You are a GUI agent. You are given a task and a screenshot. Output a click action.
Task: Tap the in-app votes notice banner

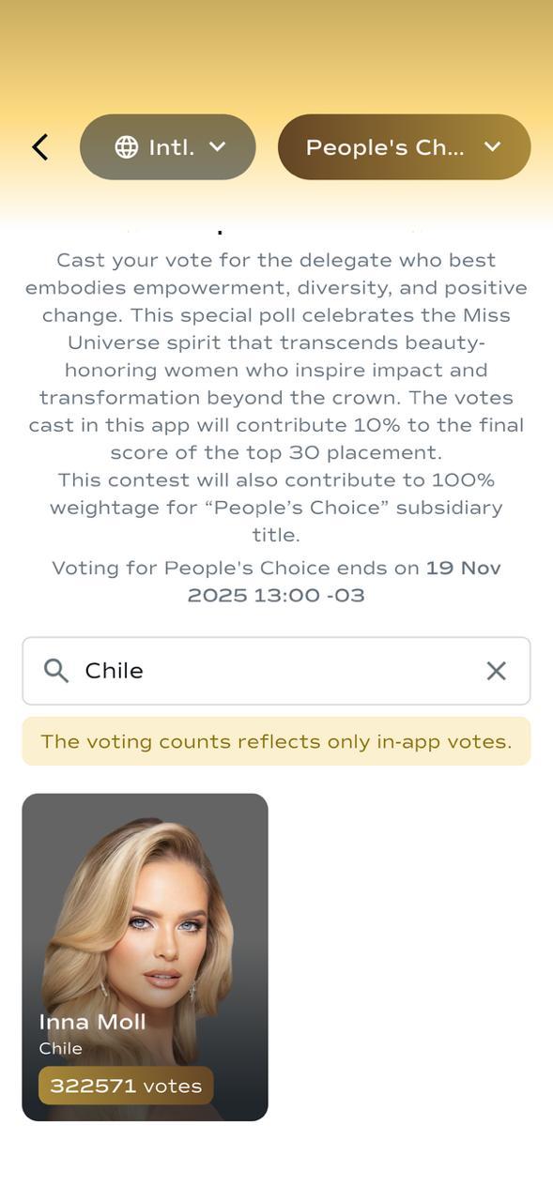point(276,740)
